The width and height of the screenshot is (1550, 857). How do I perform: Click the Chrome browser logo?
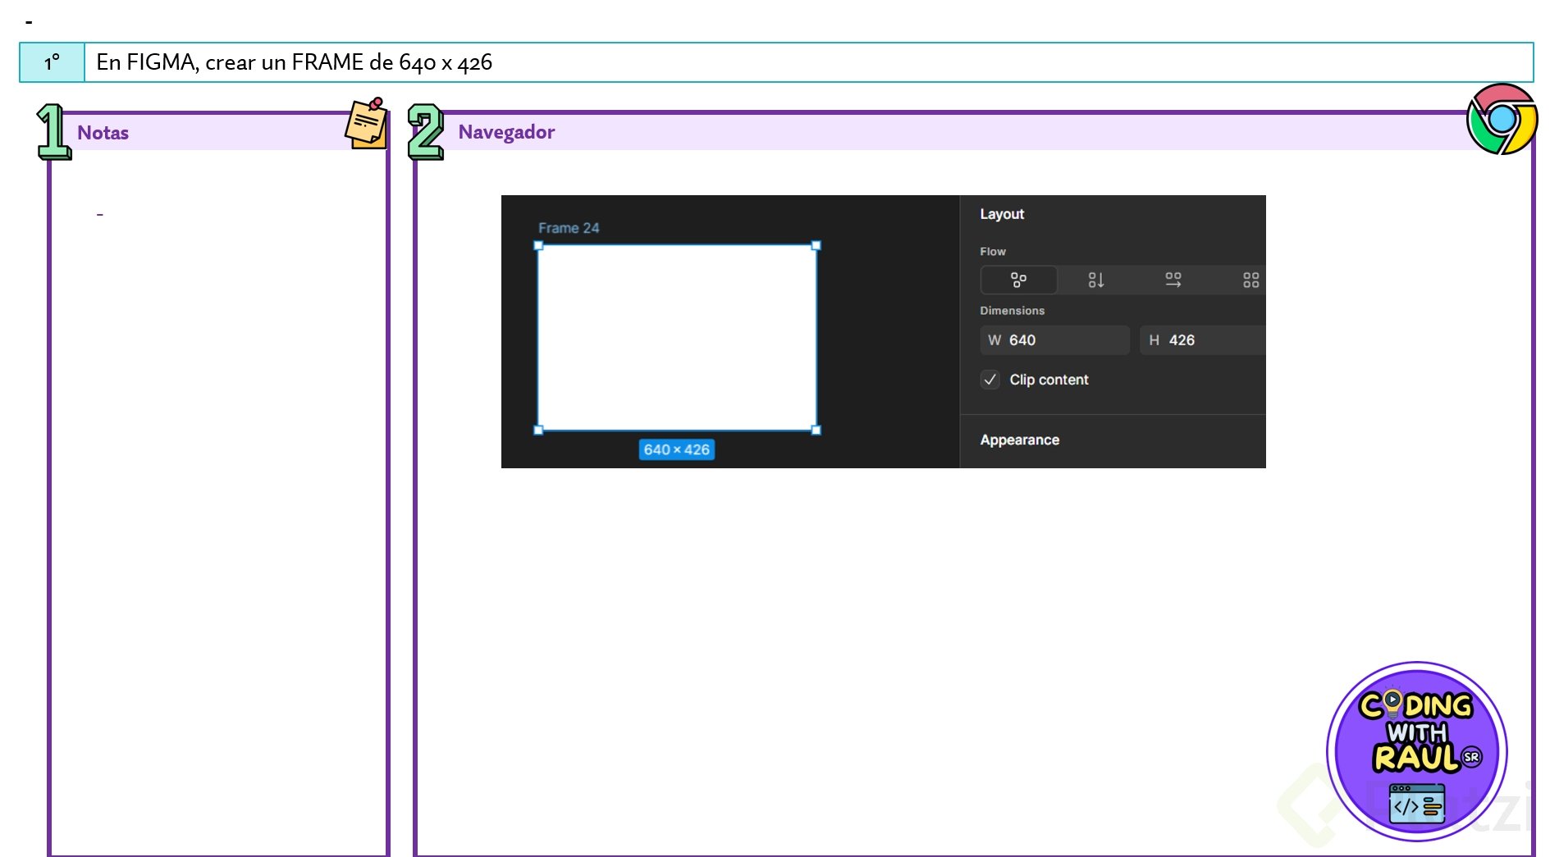[x=1502, y=119]
